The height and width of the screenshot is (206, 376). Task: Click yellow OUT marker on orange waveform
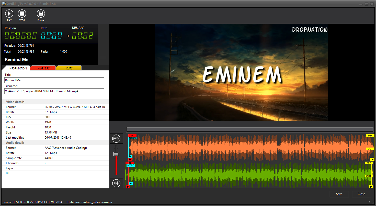click(x=370, y=149)
